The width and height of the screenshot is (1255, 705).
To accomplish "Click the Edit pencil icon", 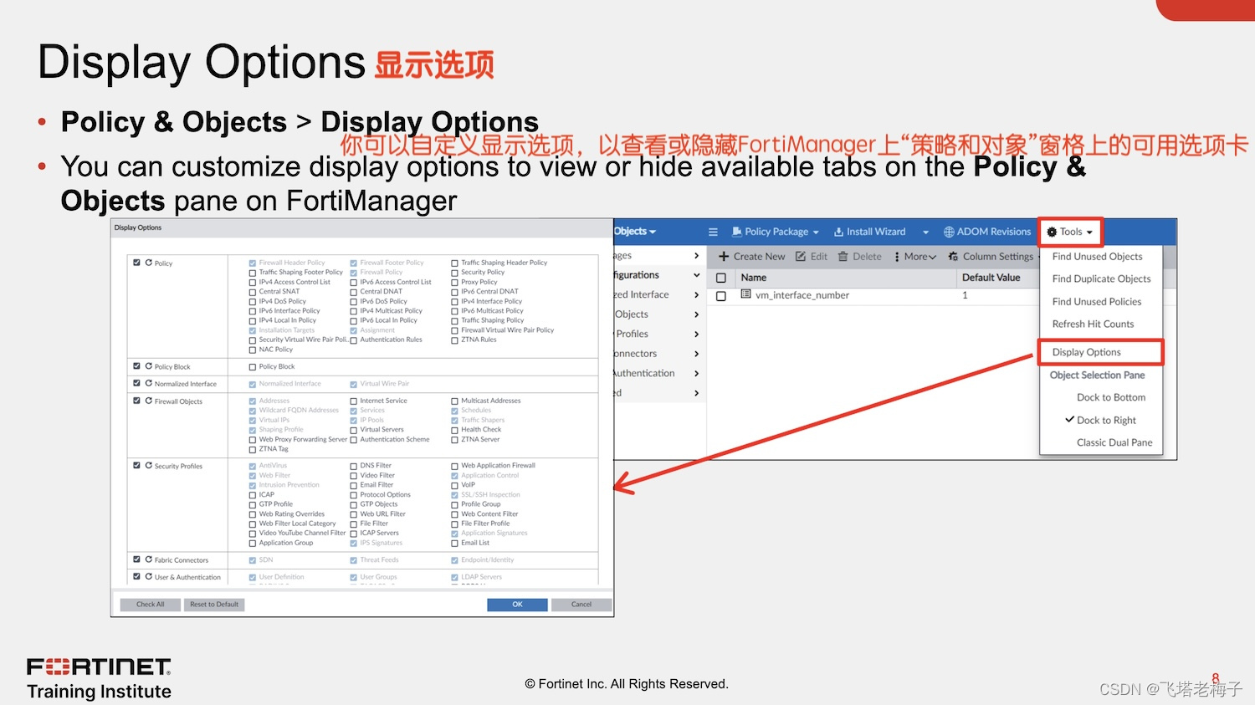I will coord(801,256).
